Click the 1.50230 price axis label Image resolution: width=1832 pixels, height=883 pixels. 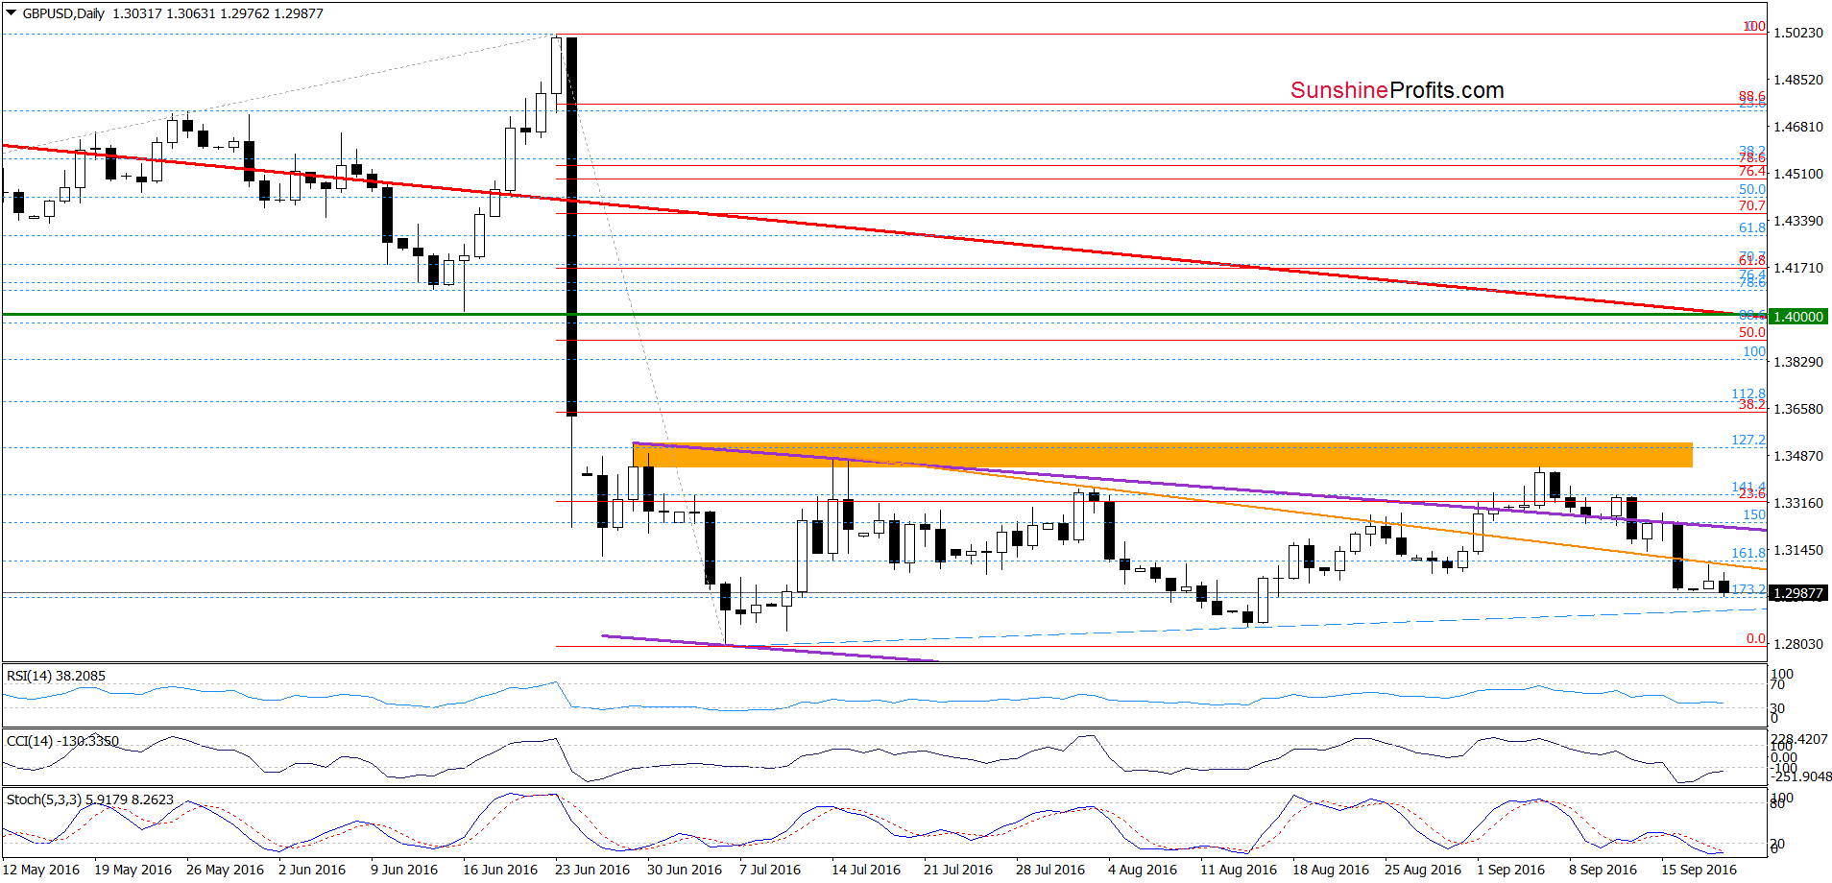click(1797, 33)
